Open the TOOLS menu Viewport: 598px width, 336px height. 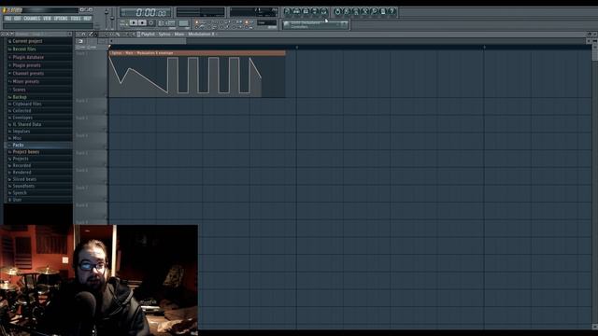pyautogui.click(x=76, y=19)
